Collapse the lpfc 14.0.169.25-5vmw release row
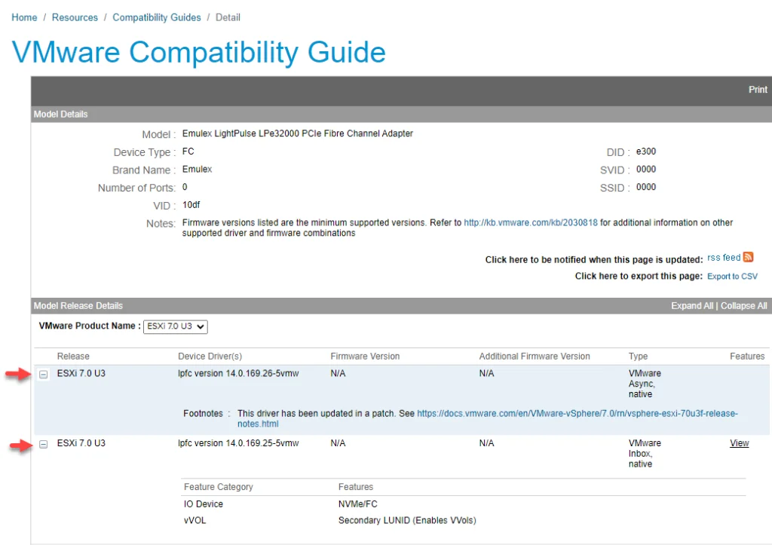This screenshot has width=772, height=545. pyautogui.click(x=44, y=445)
